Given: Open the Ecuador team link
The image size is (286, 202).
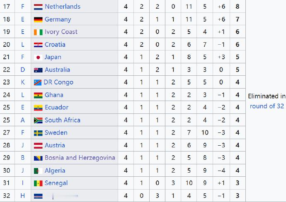Looking at the screenshot, I should (x=56, y=107).
